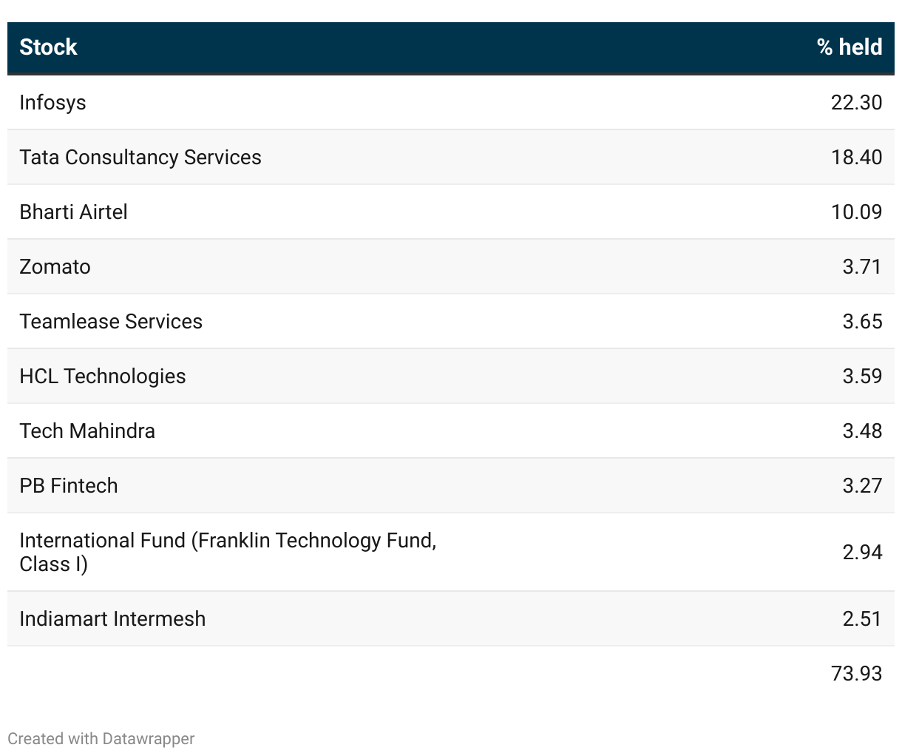Screen dimensions: 902x756
Task: Select the Tech Mahindra entry
Action: pyautogui.click(x=87, y=431)
